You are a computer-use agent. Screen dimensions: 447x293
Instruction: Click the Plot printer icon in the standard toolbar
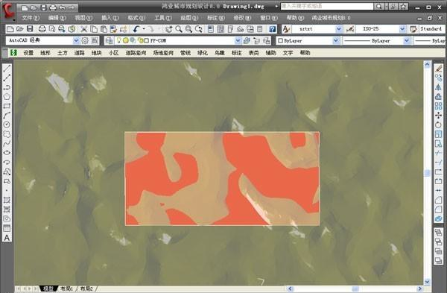tap(42, 29)
